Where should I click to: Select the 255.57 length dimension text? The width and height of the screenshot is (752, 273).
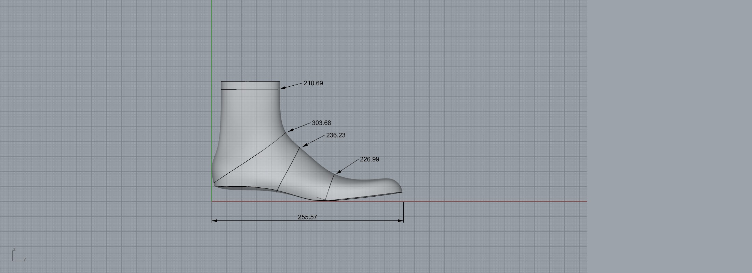click(x=307, y=217)
